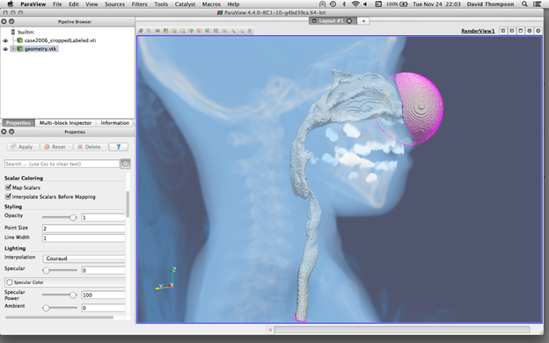The width and height of the screenshot is (549, 343).
Task: Click the Apply button
Action: [22, 147]
